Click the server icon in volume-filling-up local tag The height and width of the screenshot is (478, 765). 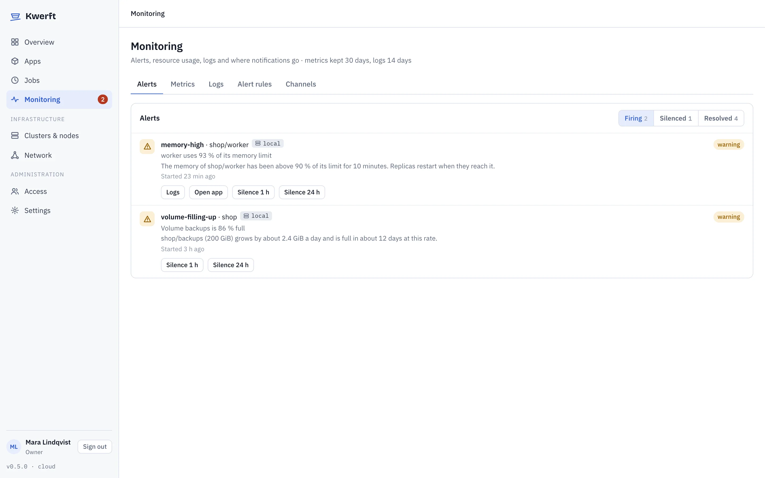tap(246, 216)
